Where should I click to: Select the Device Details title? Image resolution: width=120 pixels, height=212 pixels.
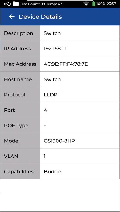point(40,17)
